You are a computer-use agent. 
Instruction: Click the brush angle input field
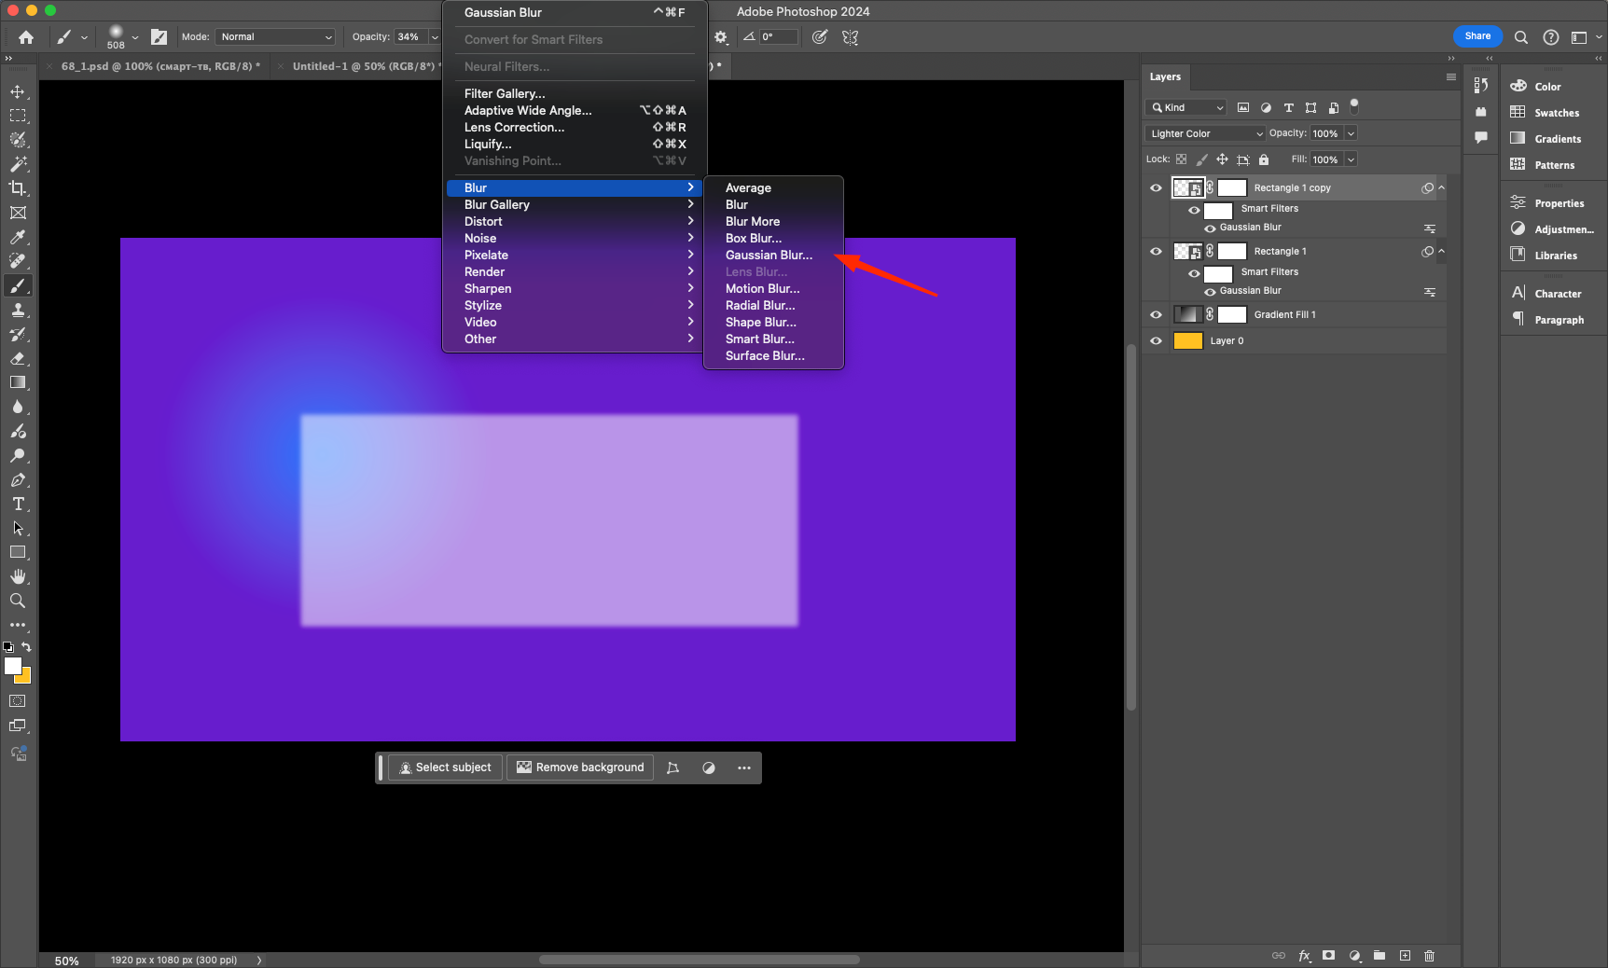(779, 37)
